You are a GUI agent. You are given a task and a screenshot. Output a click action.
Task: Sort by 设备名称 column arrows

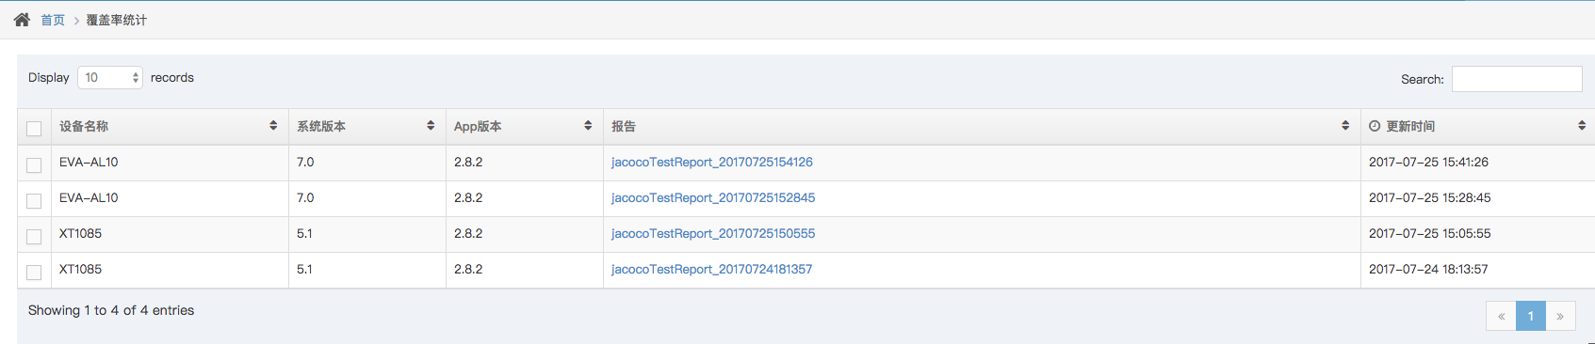point(273,126)
